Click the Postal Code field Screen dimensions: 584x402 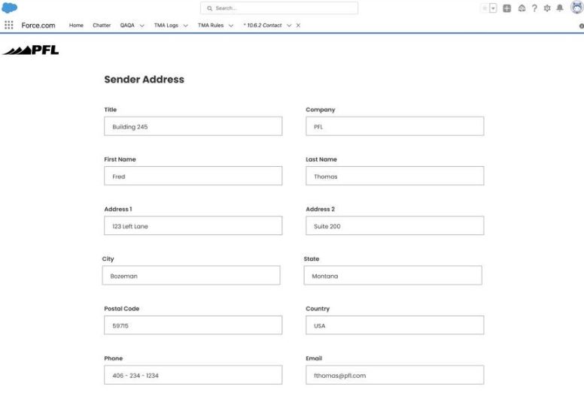pyautogui.click(x=193, y=325)
